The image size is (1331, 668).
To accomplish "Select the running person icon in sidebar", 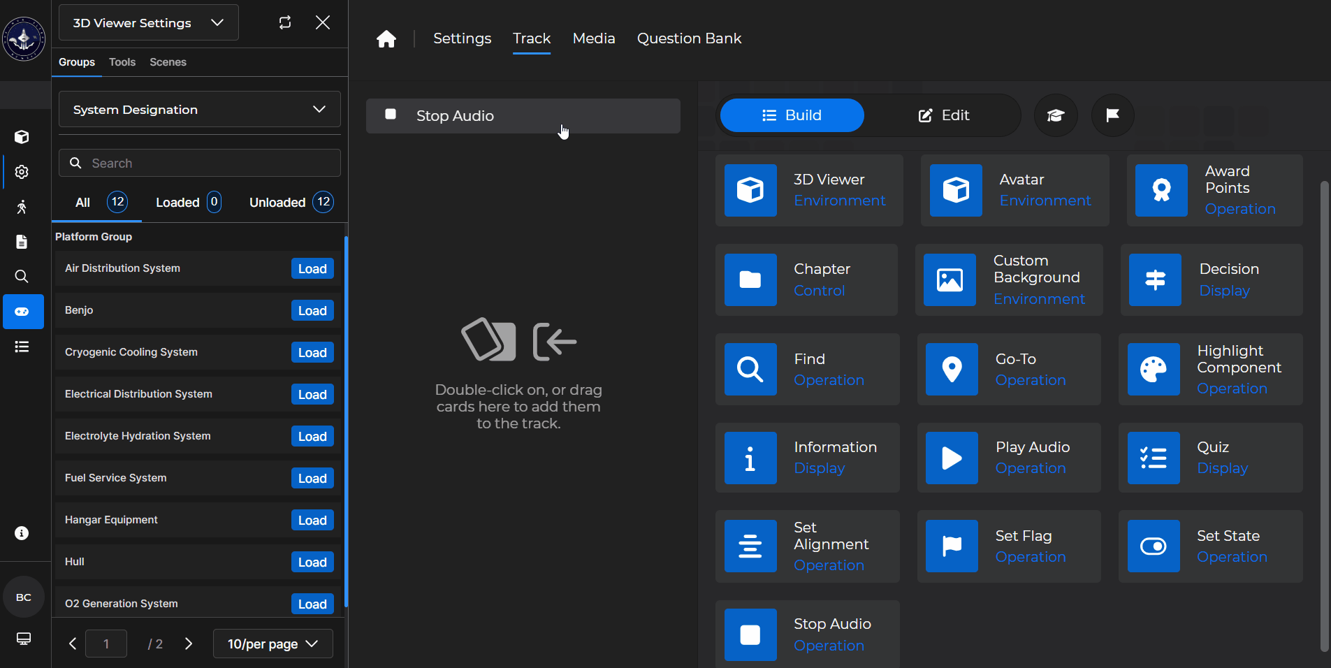I will [22, 207].
